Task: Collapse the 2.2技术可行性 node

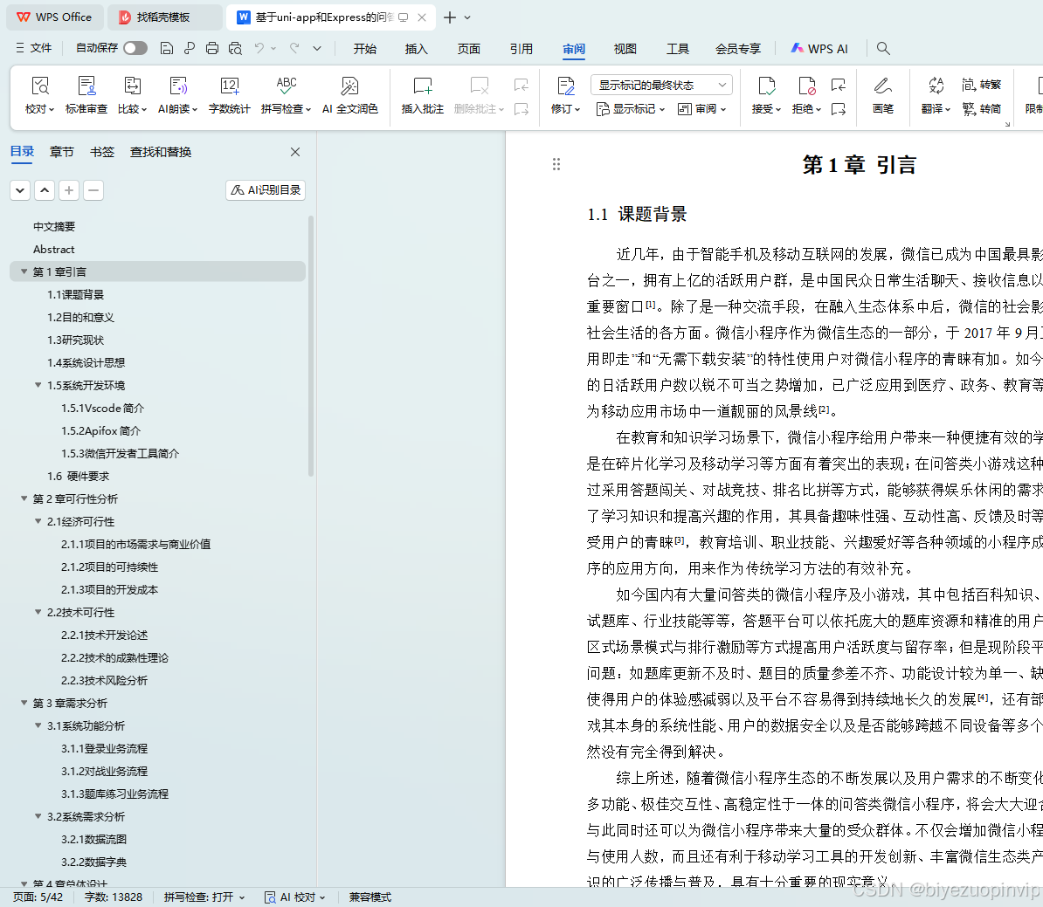Action: pos(38,612)
